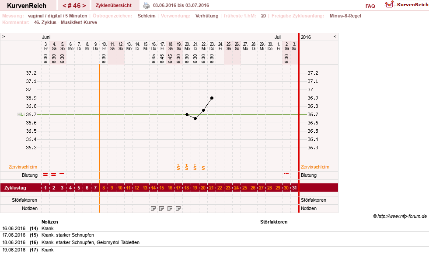
Task: Click the Notizen column heading below chart
Action: pyautogui.click(x=49, y=222)
